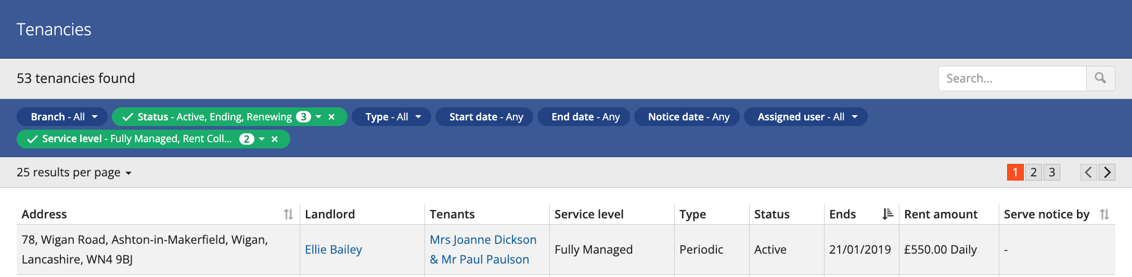Open landlord Ellie Bailey link
The image size is (1132, 277).
click(333, 250)
